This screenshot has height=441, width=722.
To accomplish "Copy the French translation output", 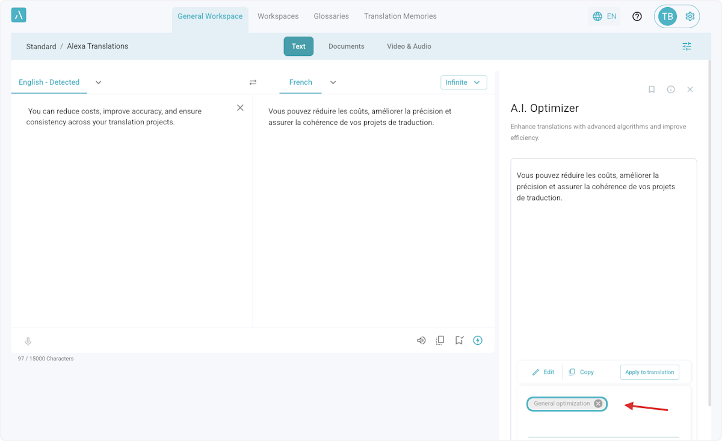I will (x=440, y=341).
